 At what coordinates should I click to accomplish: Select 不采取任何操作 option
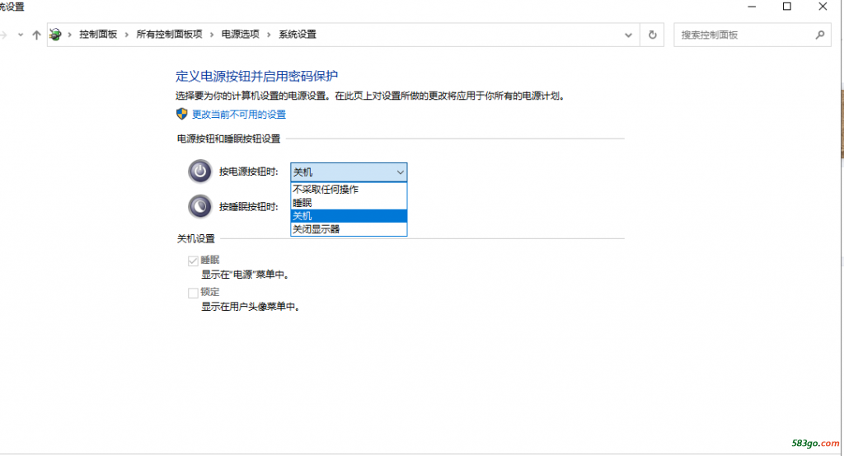click(349, 190)
